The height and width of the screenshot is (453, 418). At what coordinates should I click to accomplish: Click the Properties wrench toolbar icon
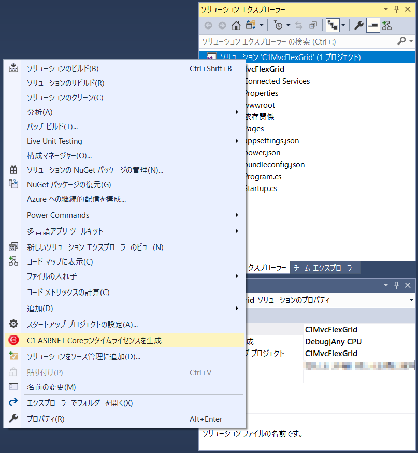click(359, 26)
